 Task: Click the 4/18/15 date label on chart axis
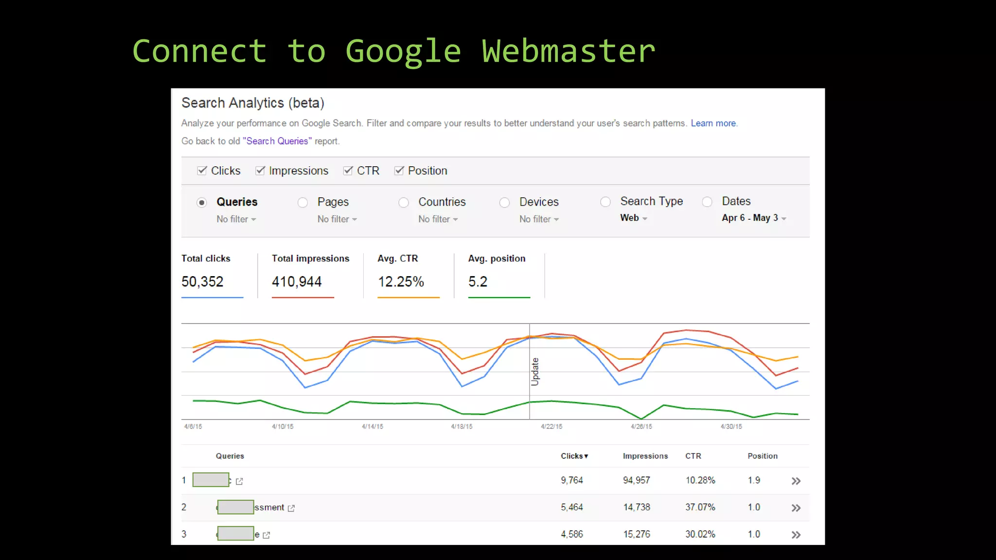pos(462,427)
